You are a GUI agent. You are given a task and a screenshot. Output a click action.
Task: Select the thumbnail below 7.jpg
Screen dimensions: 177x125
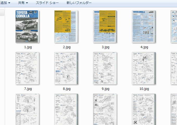(x=27, y=109)
